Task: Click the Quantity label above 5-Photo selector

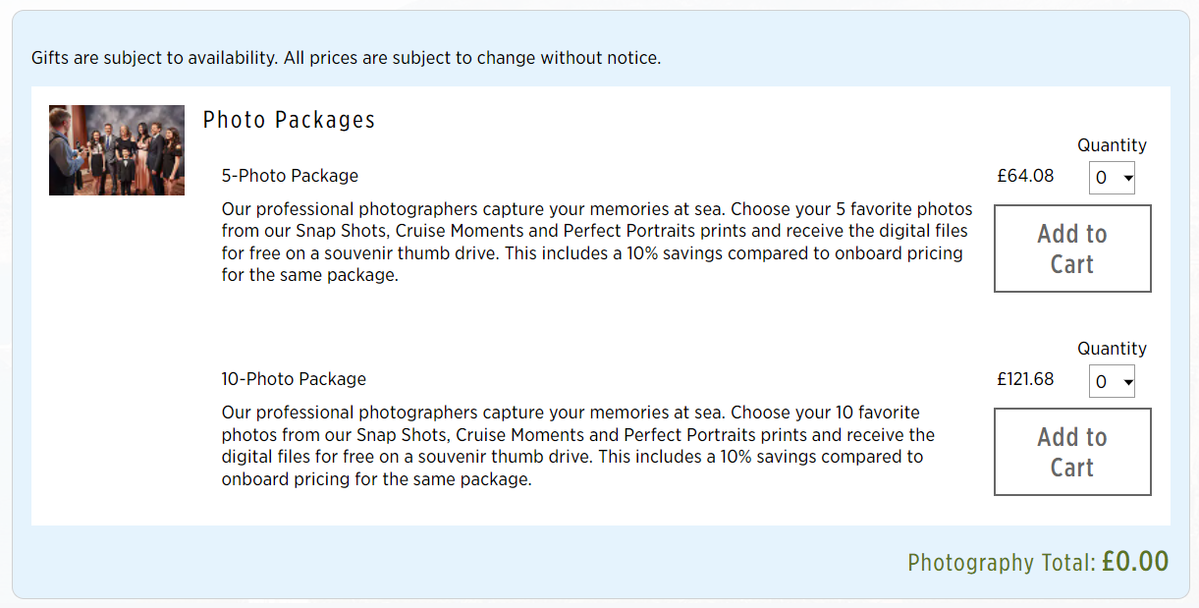Action: click(1112, 145)
